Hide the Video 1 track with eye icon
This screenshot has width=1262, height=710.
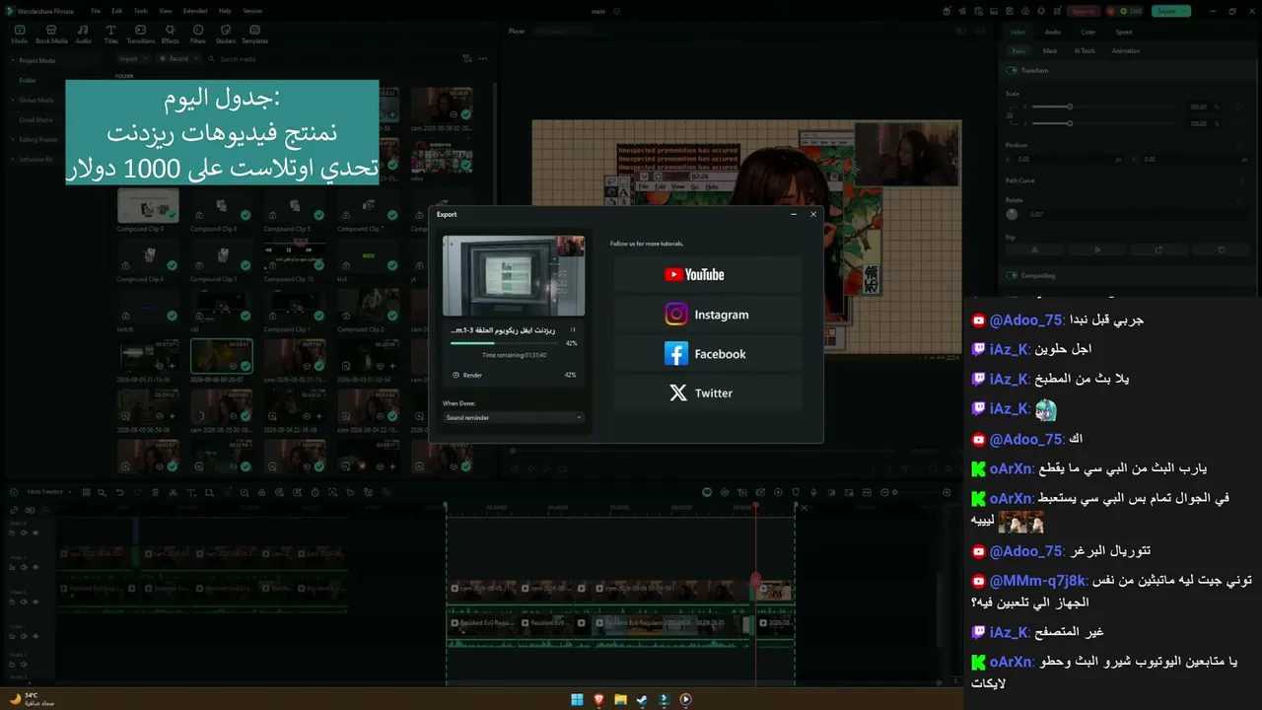coord(36,638)
